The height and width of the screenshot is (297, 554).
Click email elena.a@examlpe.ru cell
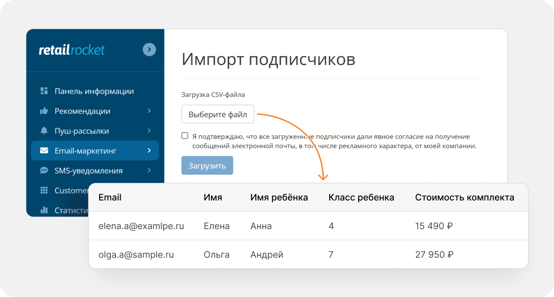click(x=141, y=226)
